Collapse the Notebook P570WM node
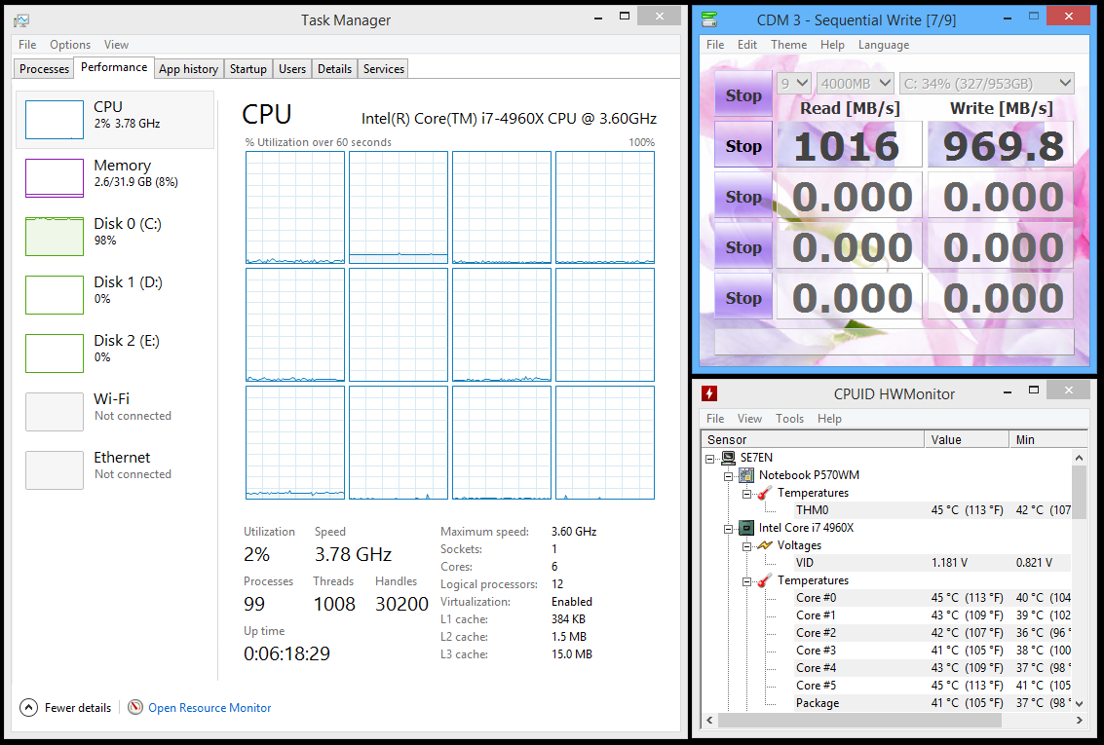Viewport: 1104px width, 745px height. pyautogui.click(x=728, y=475)
